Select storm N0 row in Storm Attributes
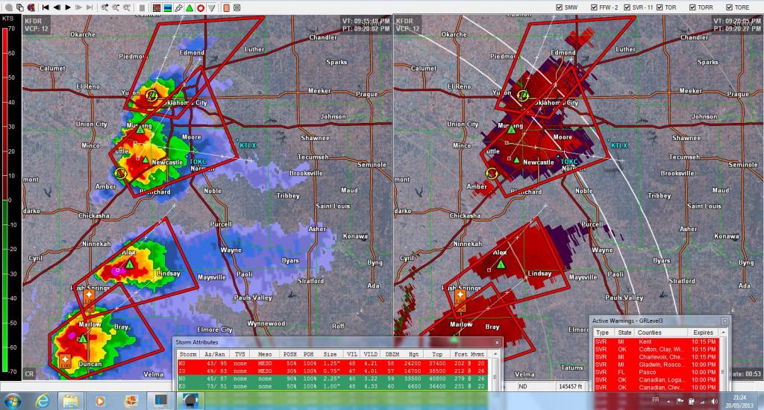Viewport: 764px width, 410px height. (333, 379)
